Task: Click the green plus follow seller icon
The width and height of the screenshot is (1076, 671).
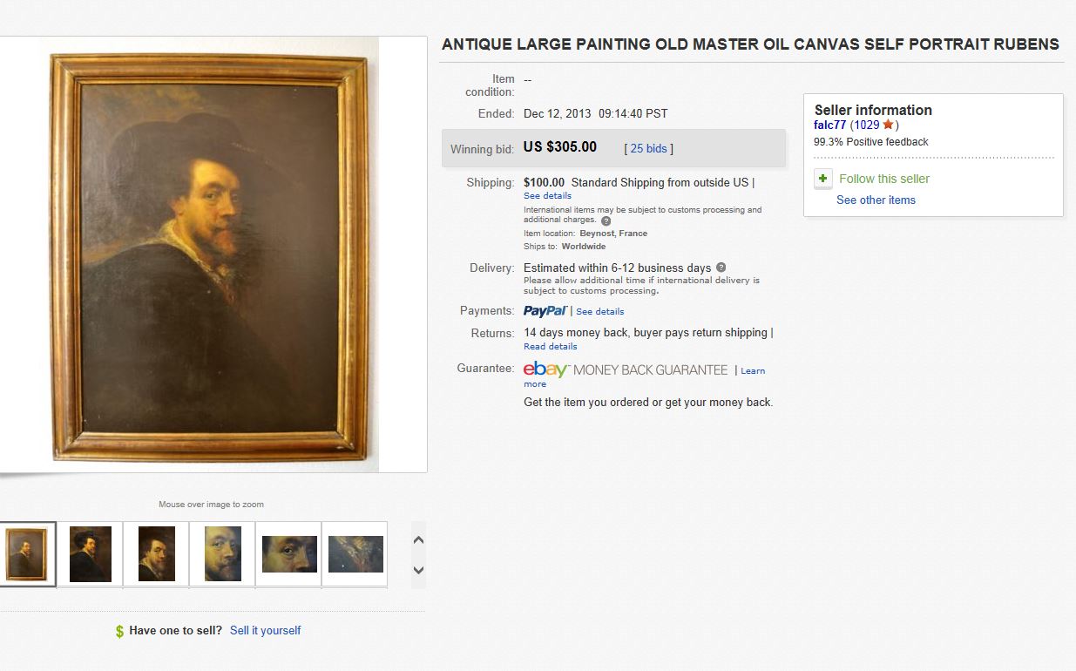Action: 823,179
